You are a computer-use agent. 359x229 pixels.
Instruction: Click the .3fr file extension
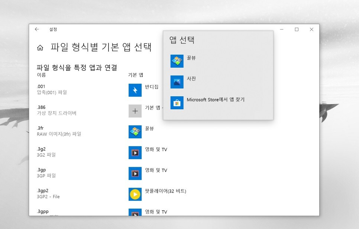click(40, 128)
